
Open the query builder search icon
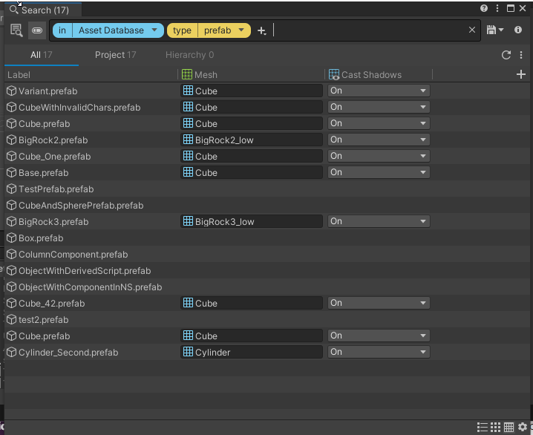tap(16, 30)
